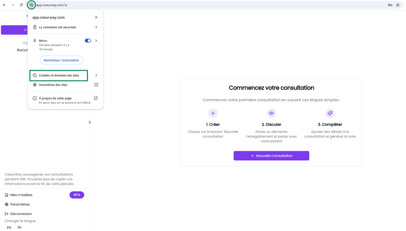This screenshot has width=406, height=231.
Task: Click the sparkle icon above 3. Compléter
Action: (330, 113)
